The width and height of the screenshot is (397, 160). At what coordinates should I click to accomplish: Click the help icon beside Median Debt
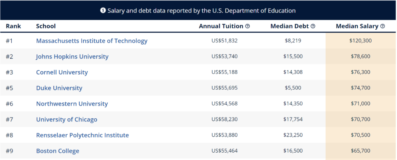[313, 26]
